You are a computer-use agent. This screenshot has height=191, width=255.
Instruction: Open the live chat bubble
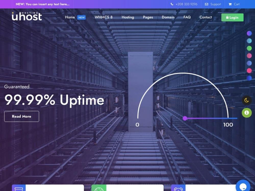point(243,186)
